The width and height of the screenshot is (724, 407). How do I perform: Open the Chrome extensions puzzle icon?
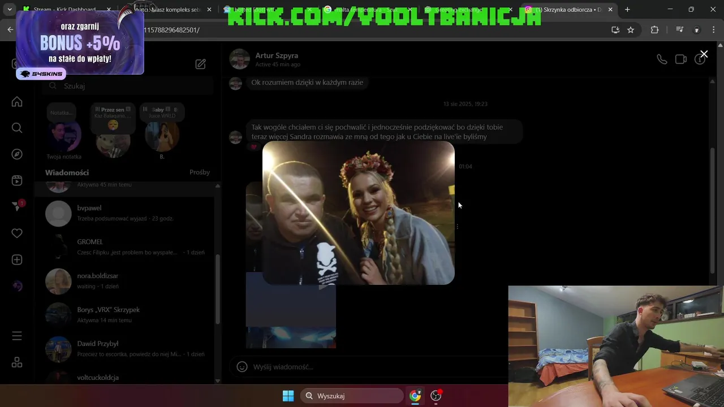click(x=654, y=30)
